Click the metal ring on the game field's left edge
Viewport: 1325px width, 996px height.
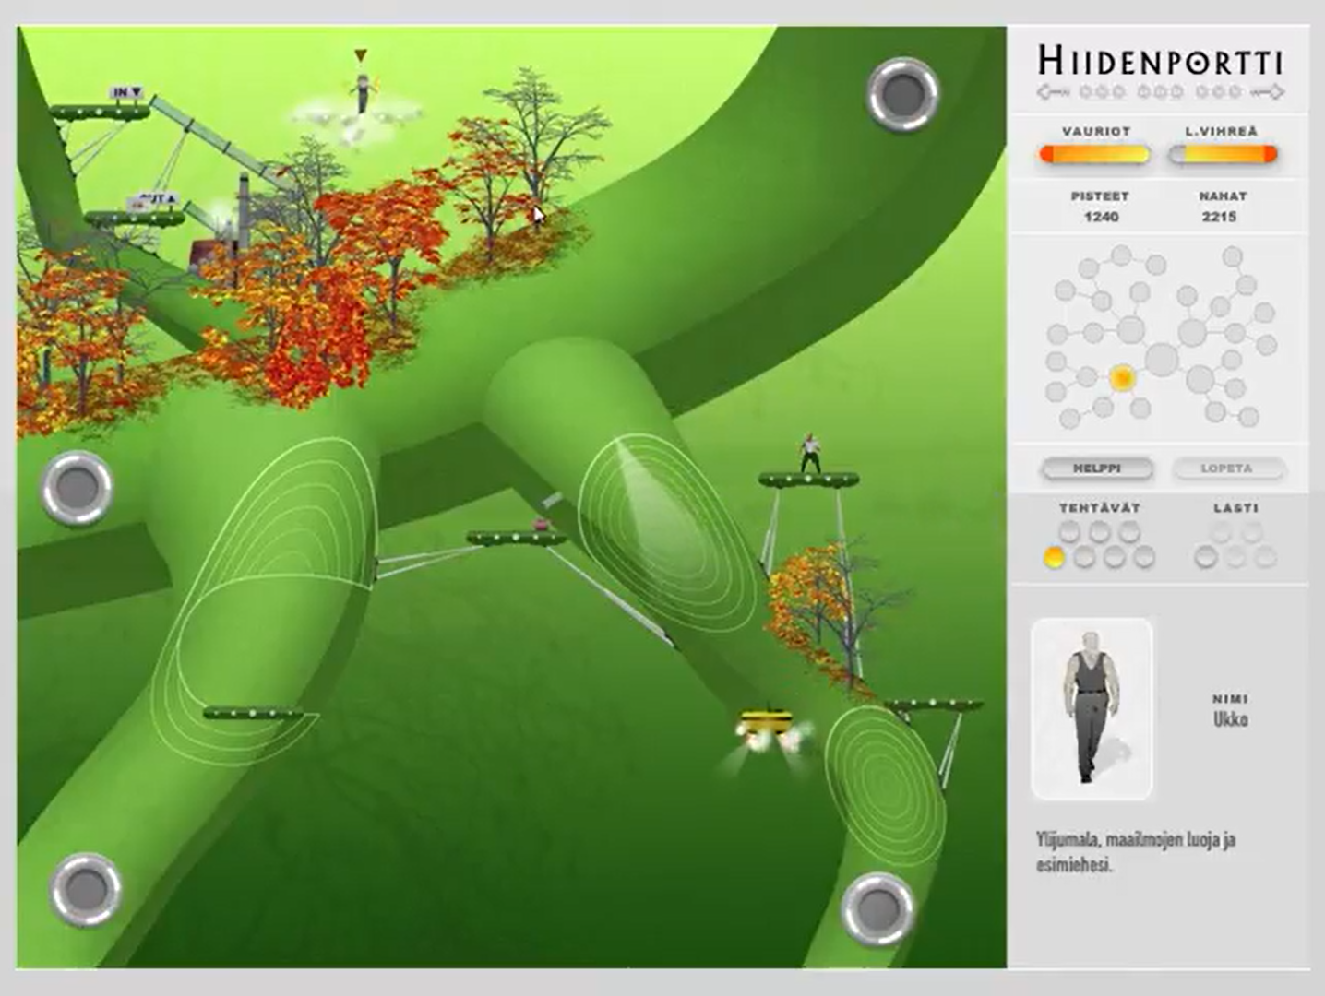pyautogui.click(x=76, y=487)
